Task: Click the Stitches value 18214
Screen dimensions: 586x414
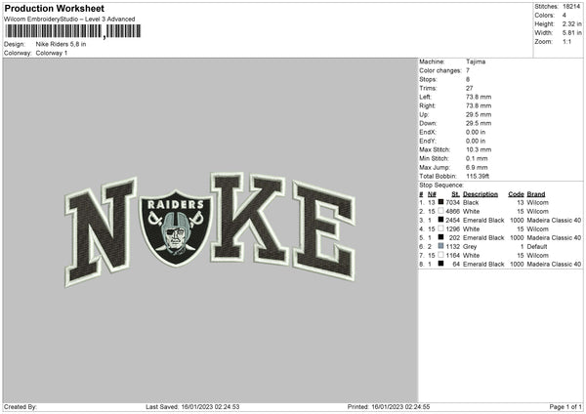Action: (x=571, y=7)
